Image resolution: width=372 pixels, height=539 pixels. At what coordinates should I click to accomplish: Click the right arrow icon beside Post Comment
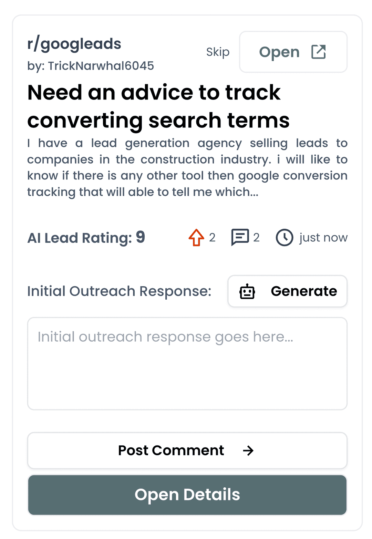[x=248, y=450]
